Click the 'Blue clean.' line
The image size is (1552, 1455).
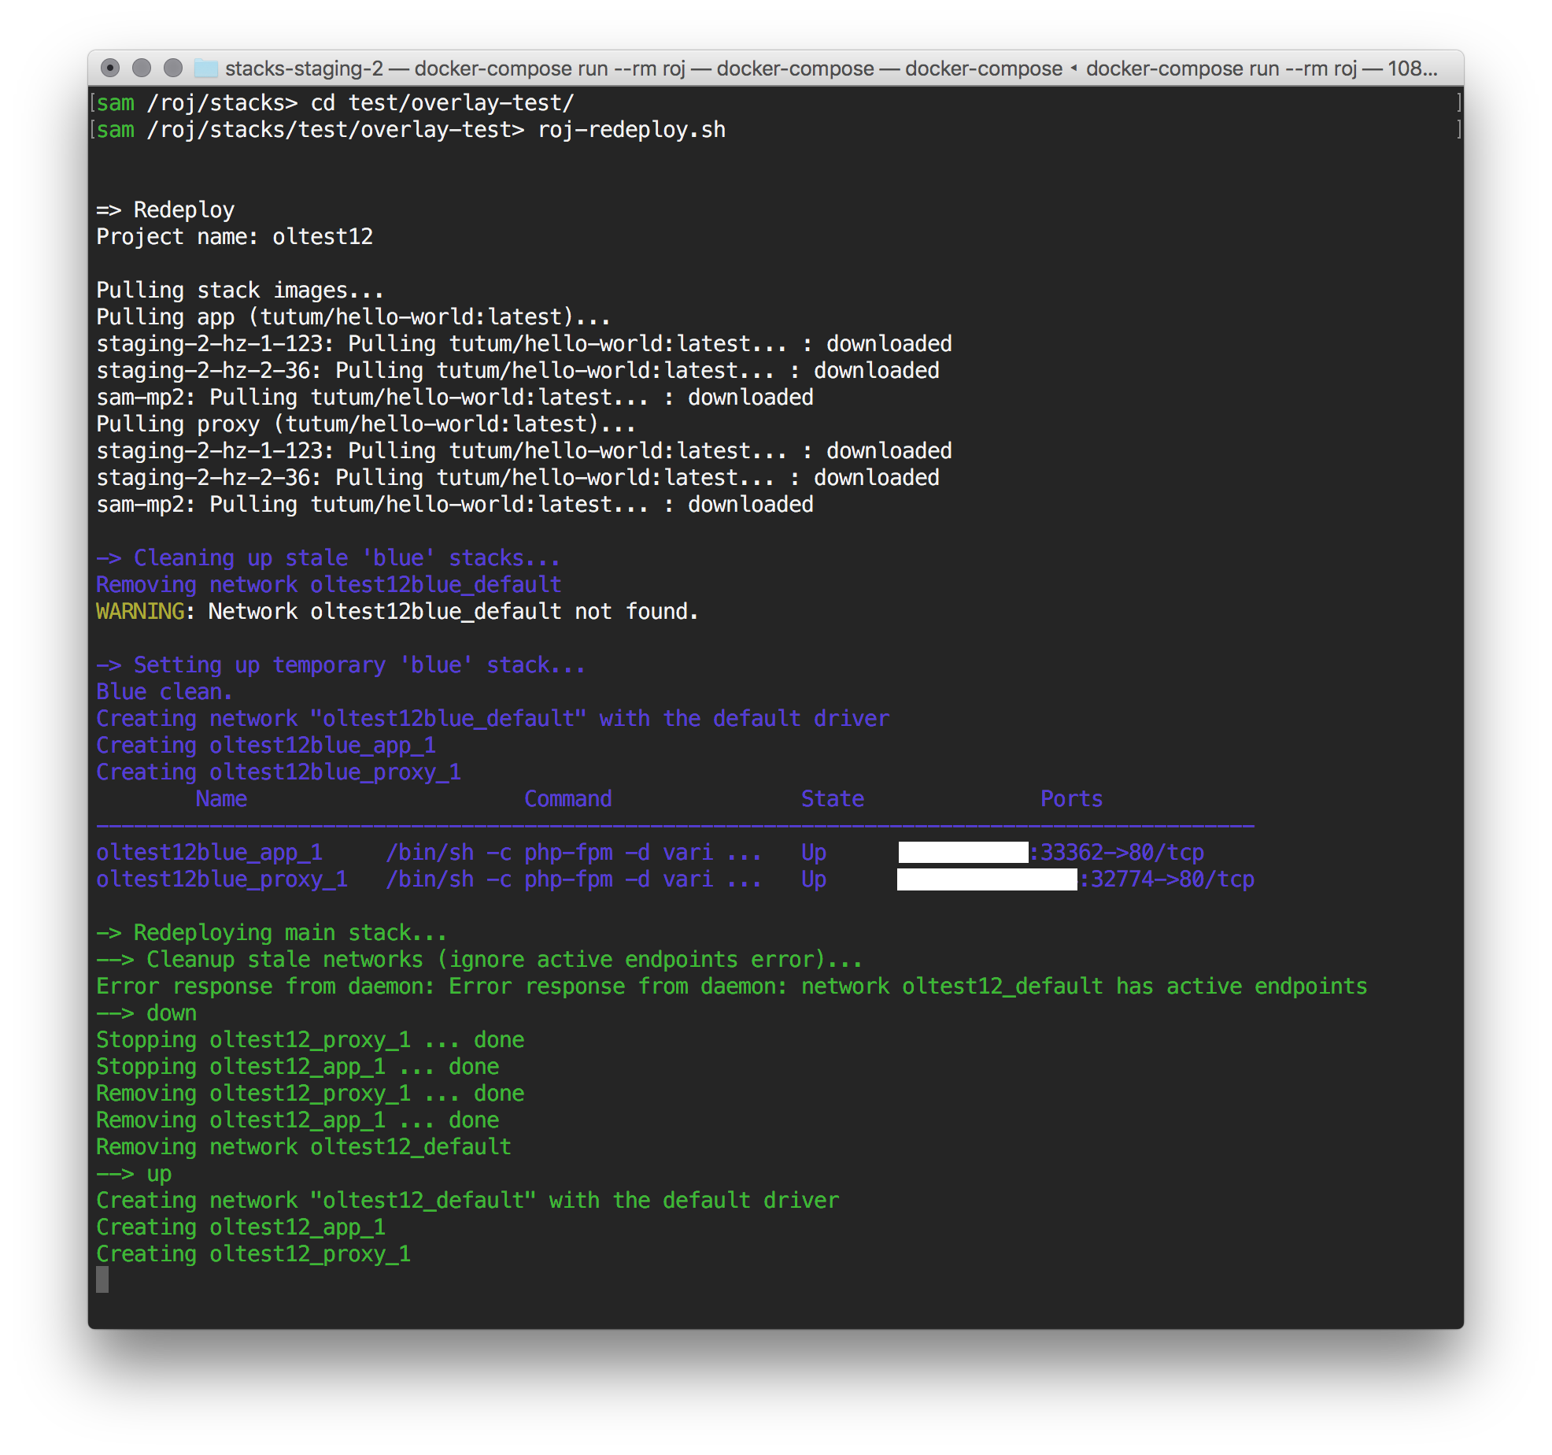[164, 692]
